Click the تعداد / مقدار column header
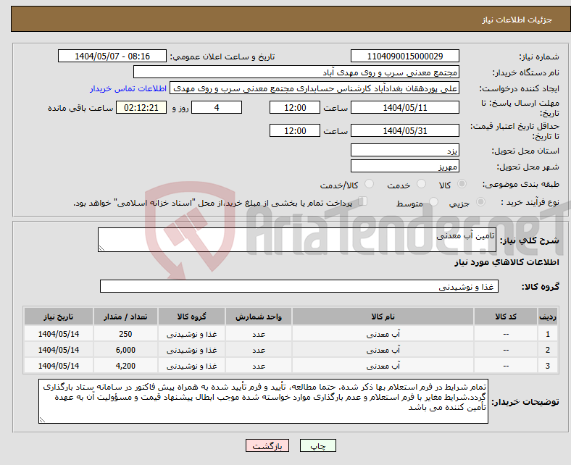 [x=125, y=317]
